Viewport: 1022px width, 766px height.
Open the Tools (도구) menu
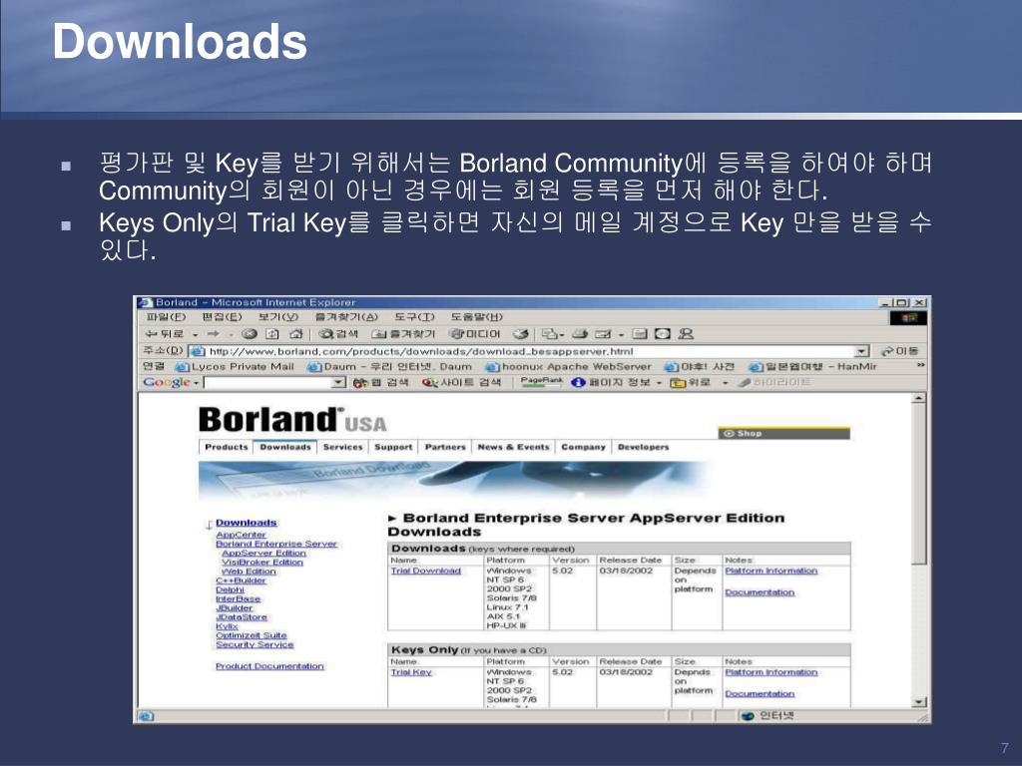click(414, 316)
